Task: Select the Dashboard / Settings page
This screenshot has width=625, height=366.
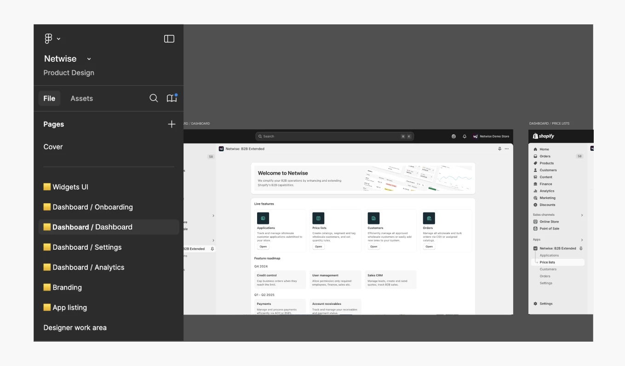Action: click(87, 247)
